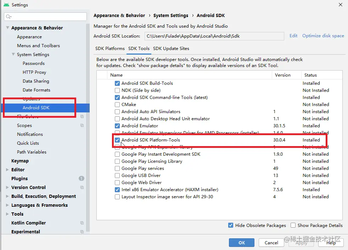The height and width of the screenshot is (250, 348).
Task: Confirm settings with the OK button
Action: [x=242, y=243]
